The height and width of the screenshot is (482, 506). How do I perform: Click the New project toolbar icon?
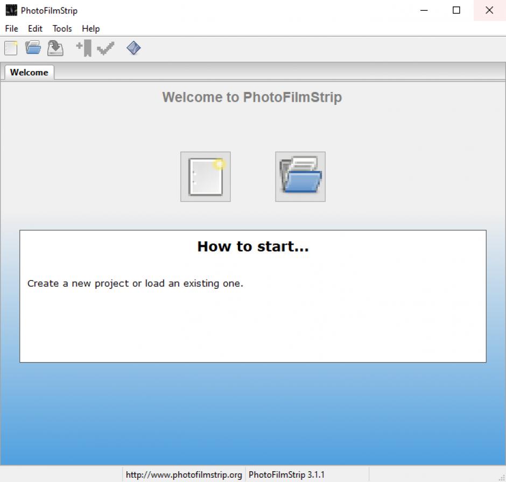pos(11,48)
